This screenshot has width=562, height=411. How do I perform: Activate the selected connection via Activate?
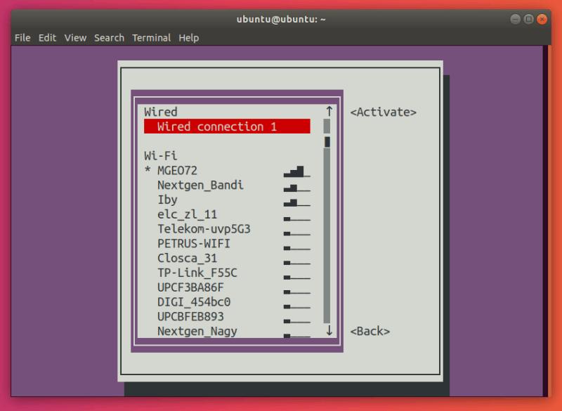click(x=382, y=111)
